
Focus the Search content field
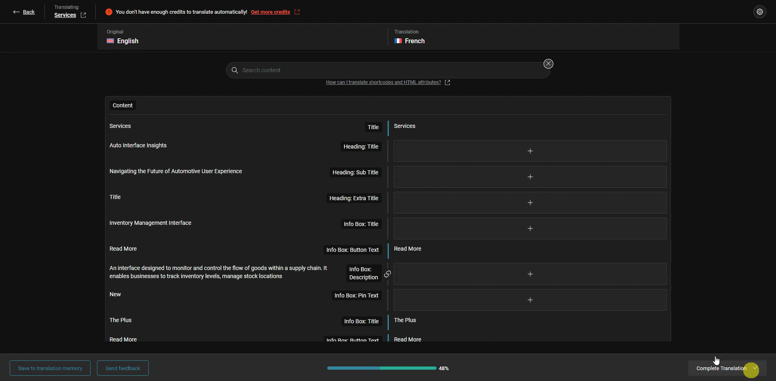click(388, 70)
